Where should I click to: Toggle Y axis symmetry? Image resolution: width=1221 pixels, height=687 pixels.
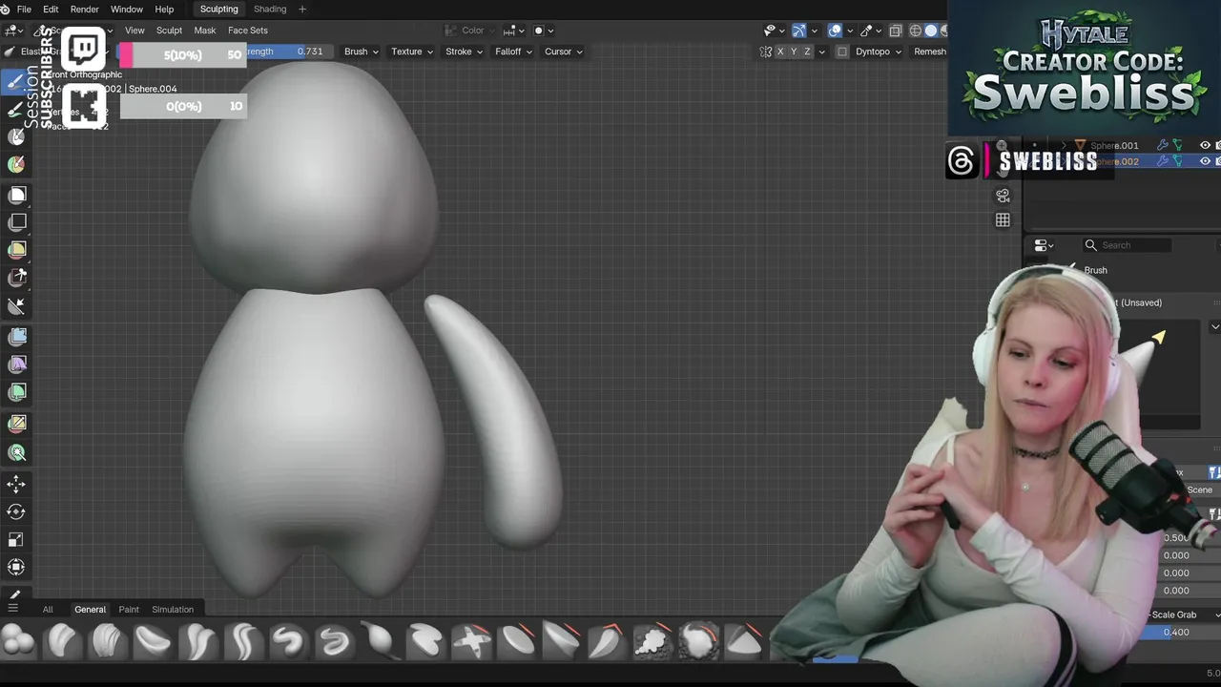click(x=795, y=52)
